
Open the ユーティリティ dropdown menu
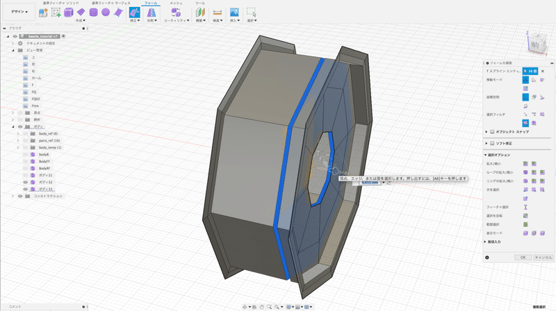[x=177, y=21]
